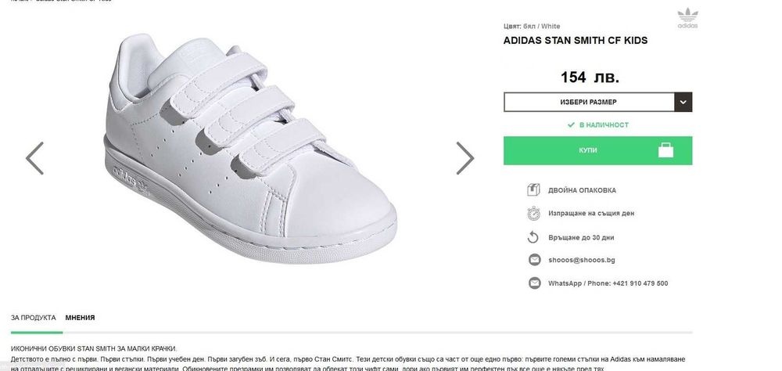Screen dimensions: 782x371
Task: Click the green in-stock checkmark
Action: pos(571,125)
